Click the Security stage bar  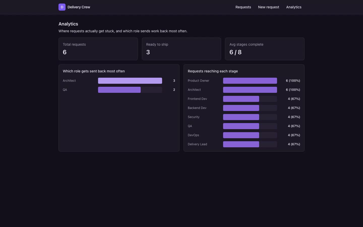click(250, 117)
